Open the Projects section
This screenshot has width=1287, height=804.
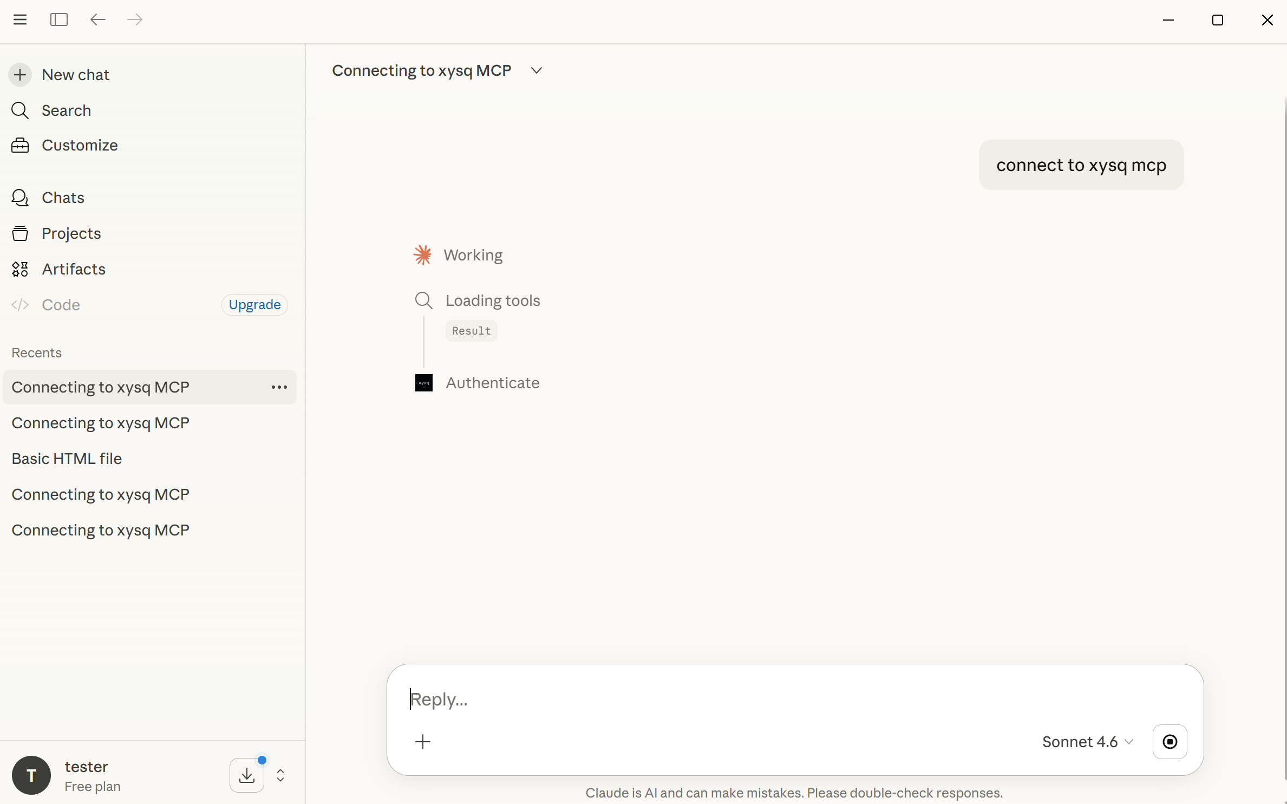[71, 233]
